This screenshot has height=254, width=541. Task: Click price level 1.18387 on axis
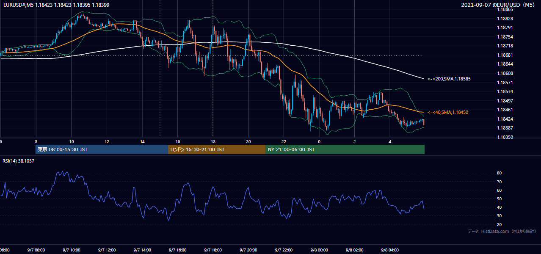[x=506, y=128]
